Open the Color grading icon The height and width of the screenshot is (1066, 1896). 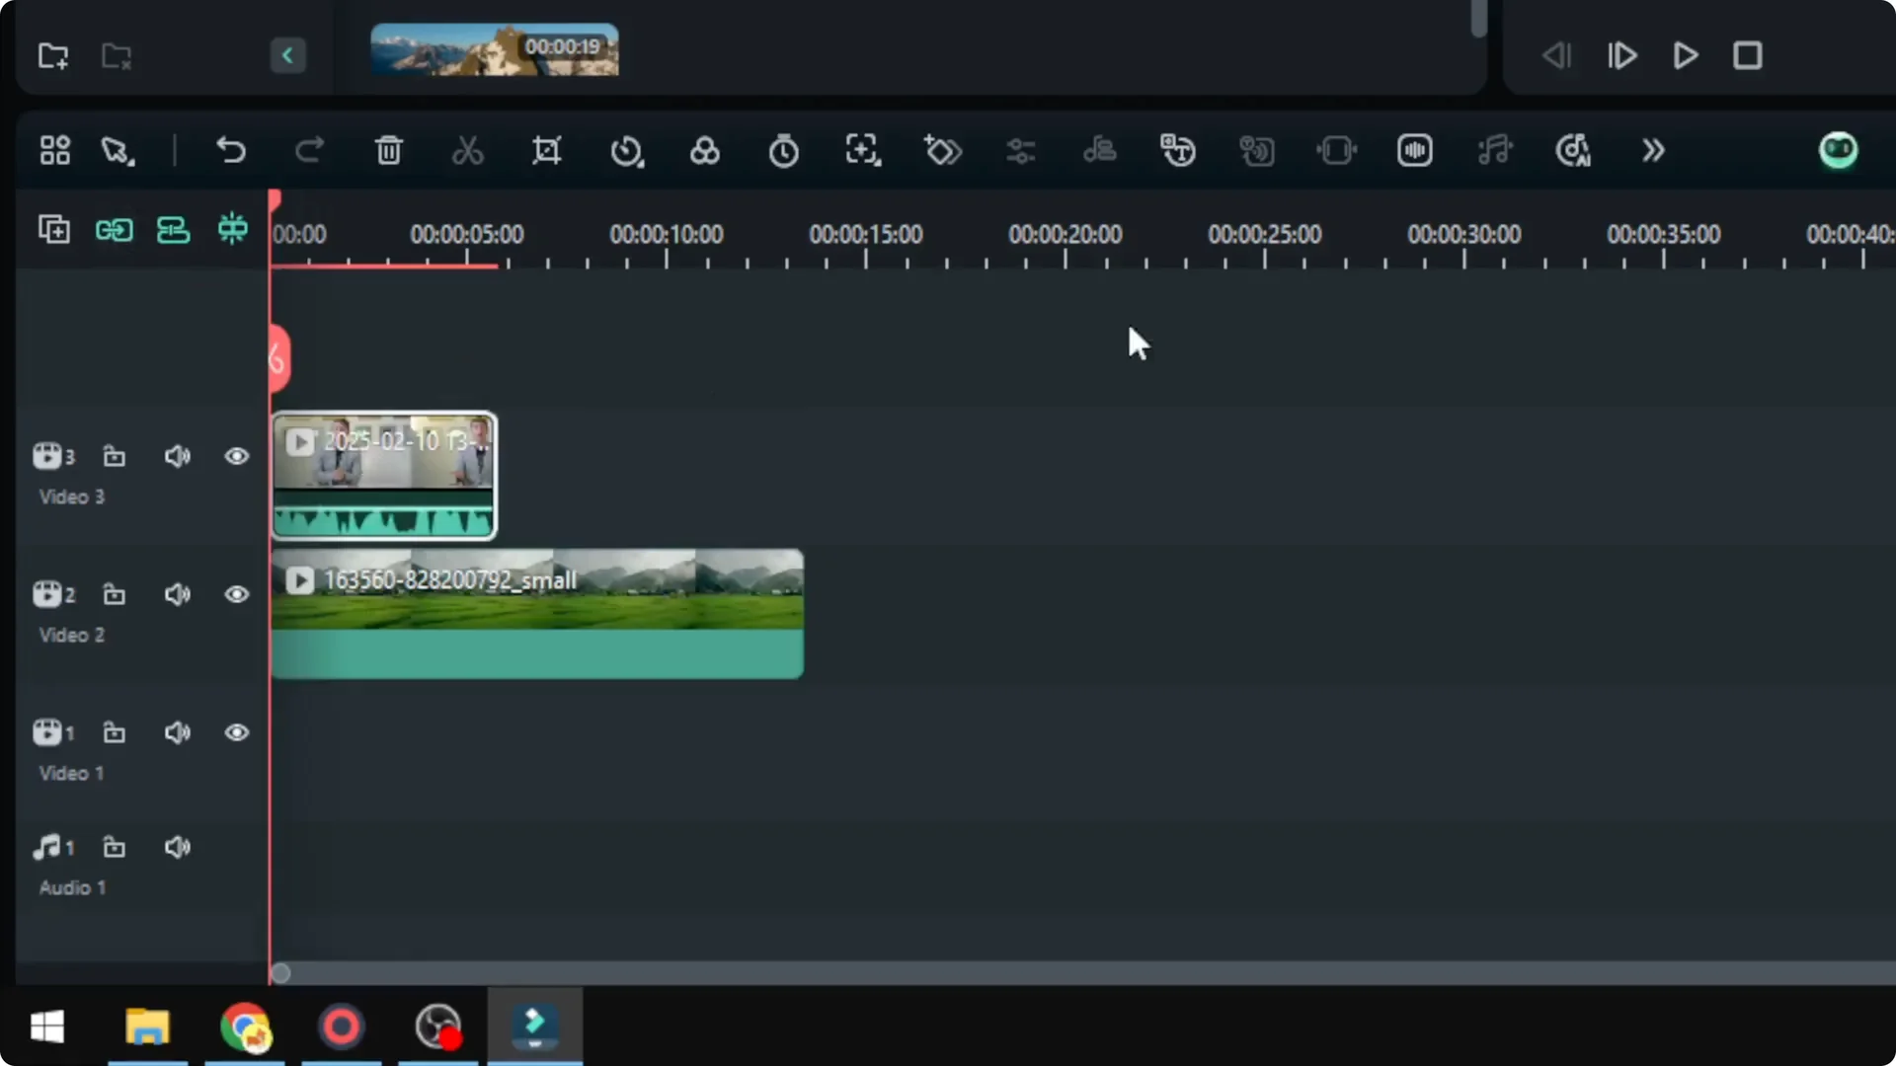click(x=705, y=150)
